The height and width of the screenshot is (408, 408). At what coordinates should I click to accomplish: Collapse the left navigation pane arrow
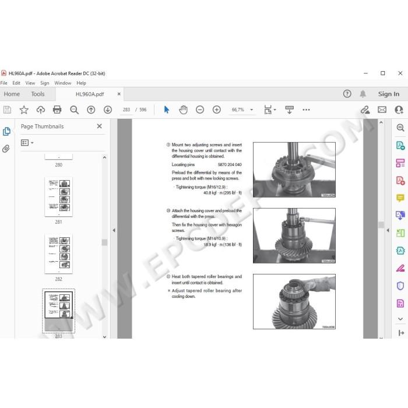(x=114, y=230)
